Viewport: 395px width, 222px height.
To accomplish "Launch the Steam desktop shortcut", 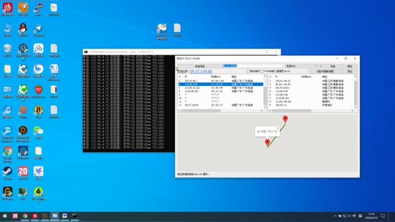I will click(x=8, y=173).
